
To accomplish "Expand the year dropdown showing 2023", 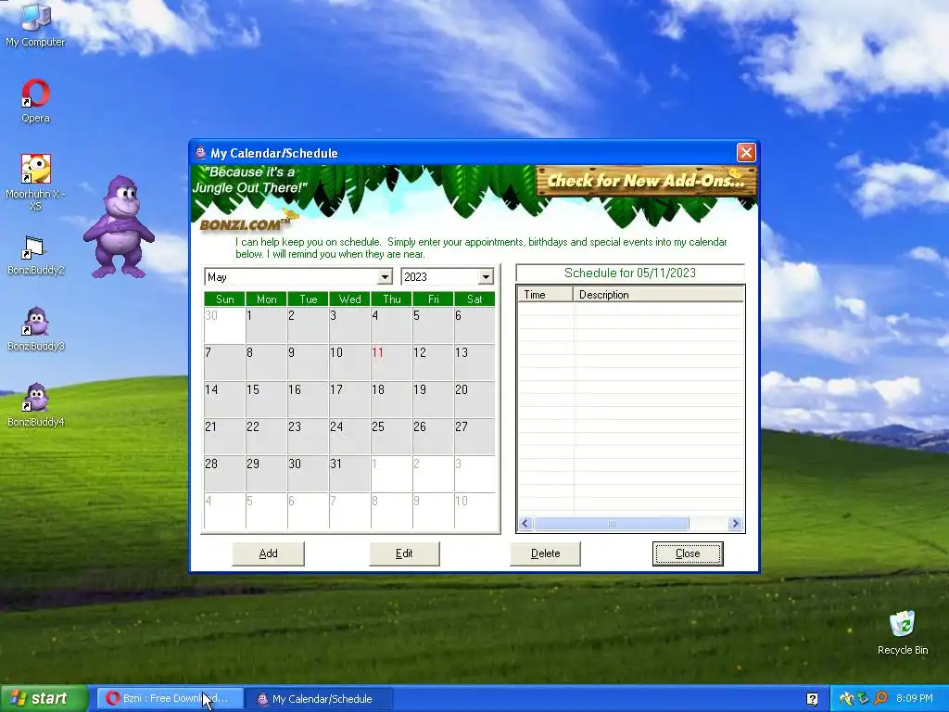I will (486, 276).
